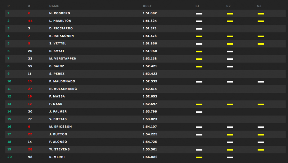
Task: Click Stevens' yellow S2 sector indicator
Action: pos(230,150)
